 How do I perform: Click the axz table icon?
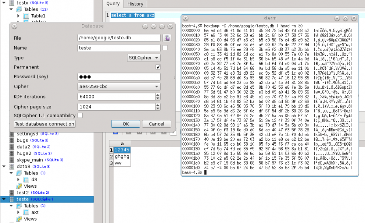click(x=26, y=212)
